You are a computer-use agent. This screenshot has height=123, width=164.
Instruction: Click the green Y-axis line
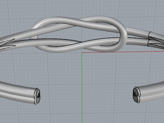pyautogui.click(x=82, y=88)
